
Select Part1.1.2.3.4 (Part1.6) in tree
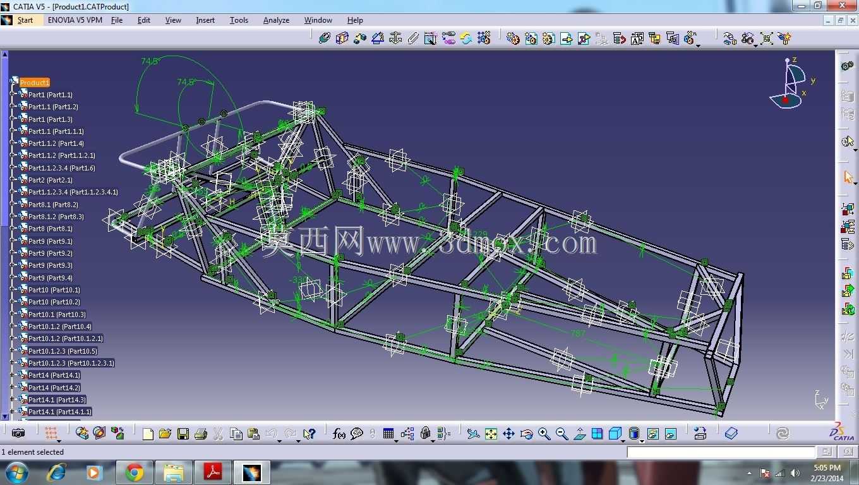[x=62, y=168]
